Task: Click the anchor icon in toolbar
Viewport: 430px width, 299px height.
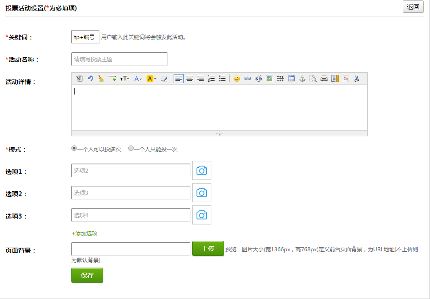Action: point(302,79)
